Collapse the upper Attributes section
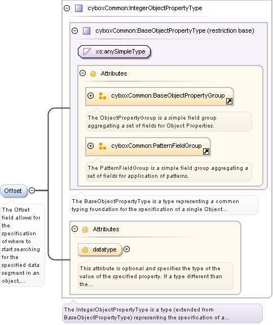This screenshot has width=273, height=325. coord(83,73)
